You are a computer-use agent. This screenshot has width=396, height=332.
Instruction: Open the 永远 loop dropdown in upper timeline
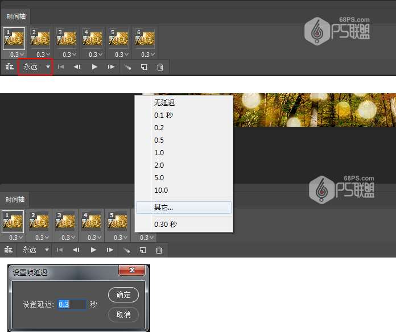35,67
